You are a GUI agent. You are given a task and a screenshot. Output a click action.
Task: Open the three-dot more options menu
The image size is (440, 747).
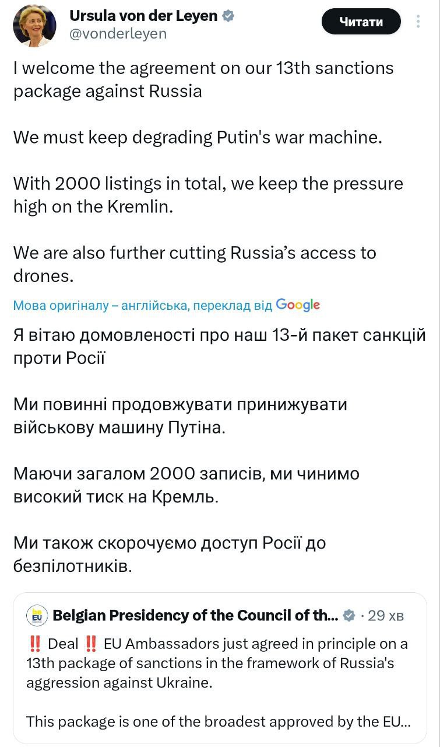418,22
